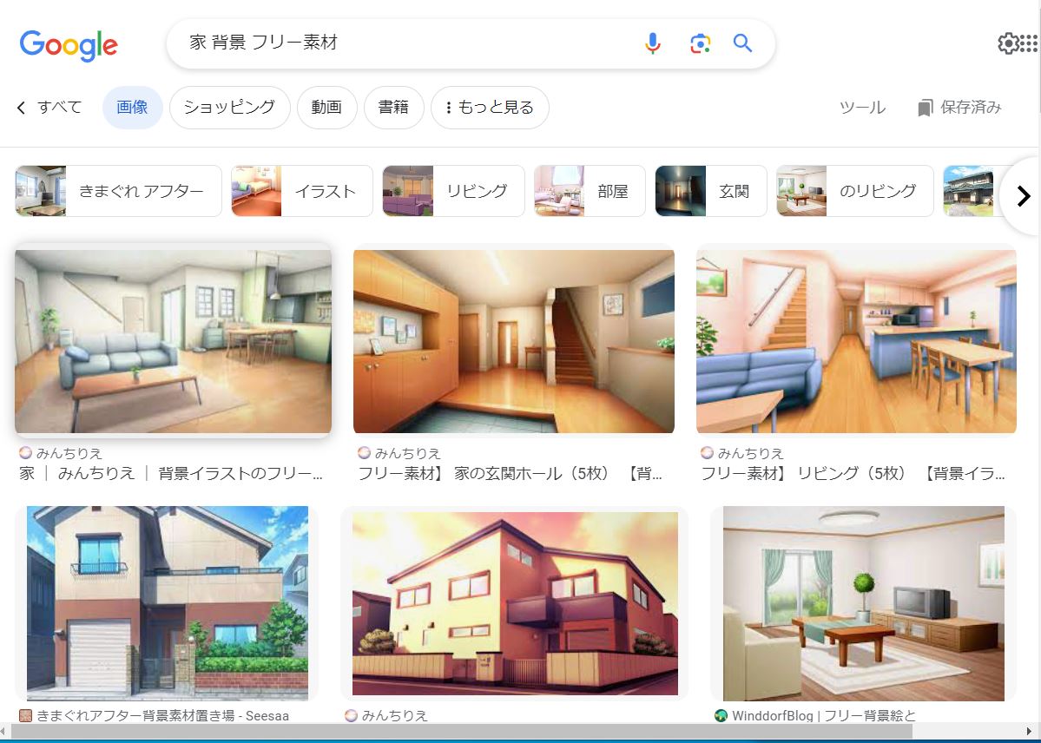Filter by the 玄関 suggestion chip
The image size is (1041, 743).
click(x=711, y=191)
